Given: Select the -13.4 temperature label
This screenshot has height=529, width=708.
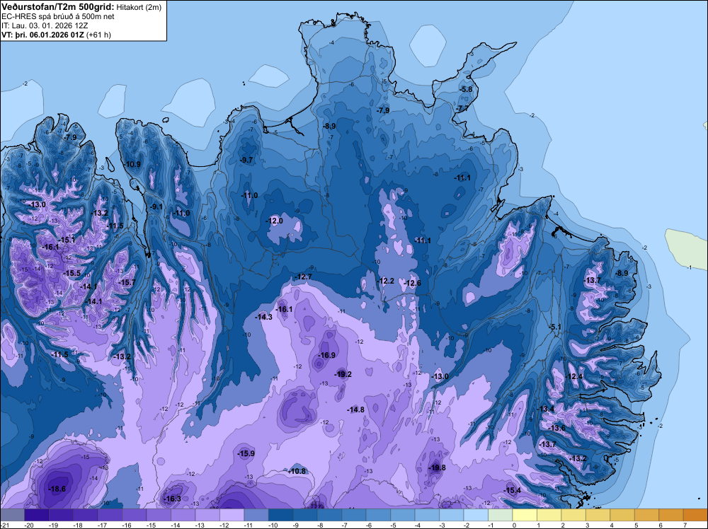Looking at the screenshot, I should coord(545,409).
